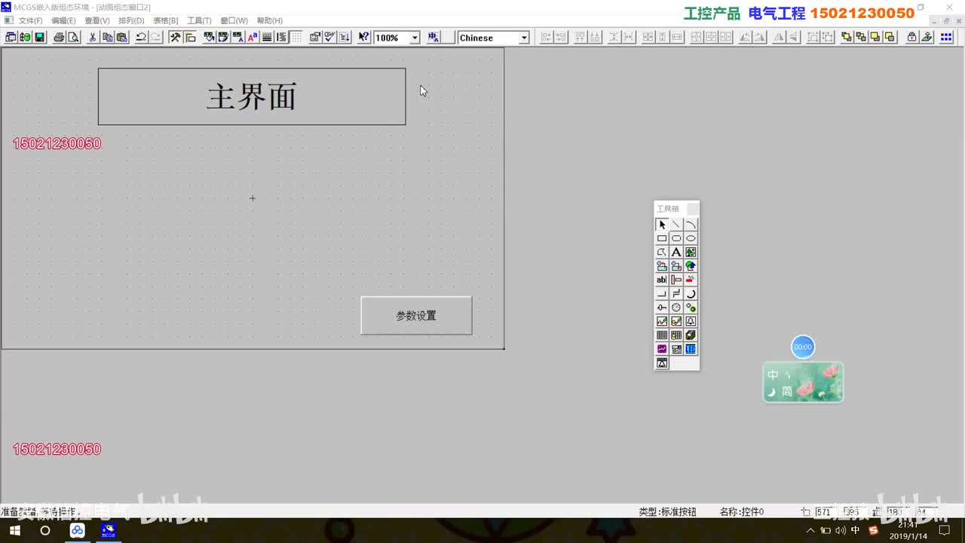Open the 文件(F) menu
965x543 pixels.
(30, 20)
